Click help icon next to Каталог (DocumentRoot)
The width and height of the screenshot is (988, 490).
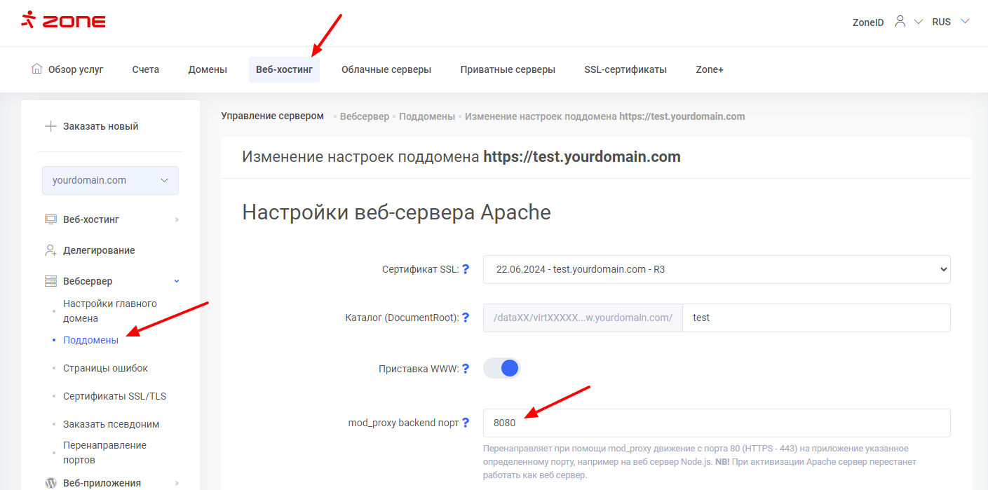pos(466,318)
